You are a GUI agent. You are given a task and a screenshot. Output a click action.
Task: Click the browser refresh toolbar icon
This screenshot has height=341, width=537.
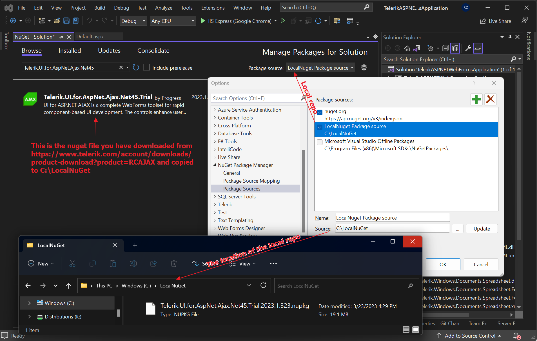318,21
